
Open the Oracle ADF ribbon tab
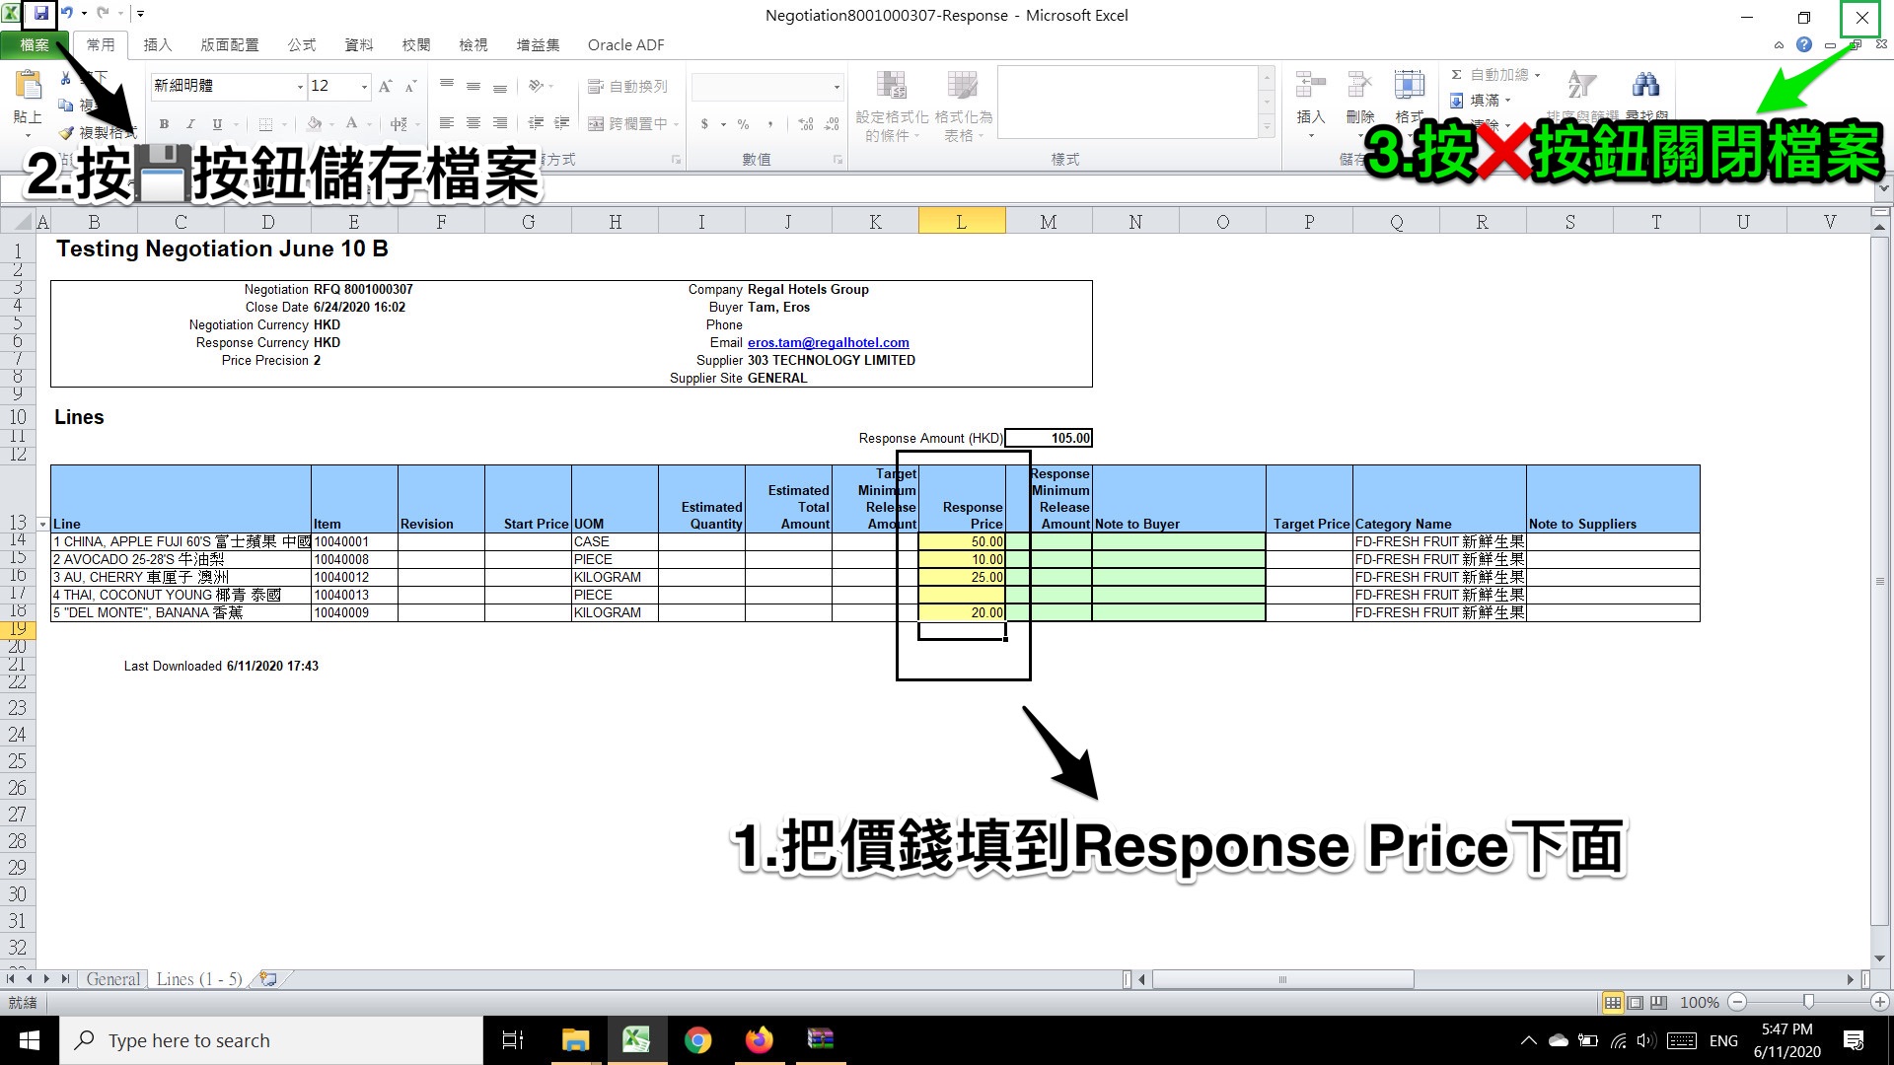click(x=625, y=44)
